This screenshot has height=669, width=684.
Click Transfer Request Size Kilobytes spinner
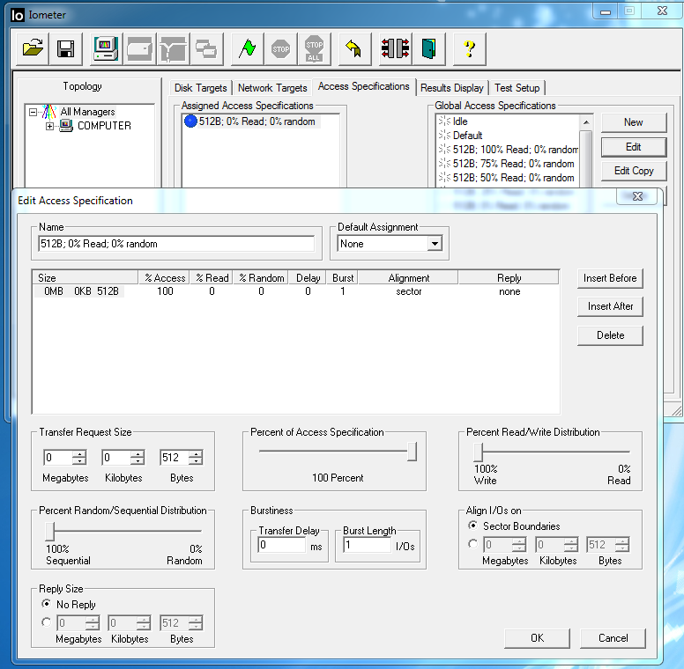[x=138, y=458]
